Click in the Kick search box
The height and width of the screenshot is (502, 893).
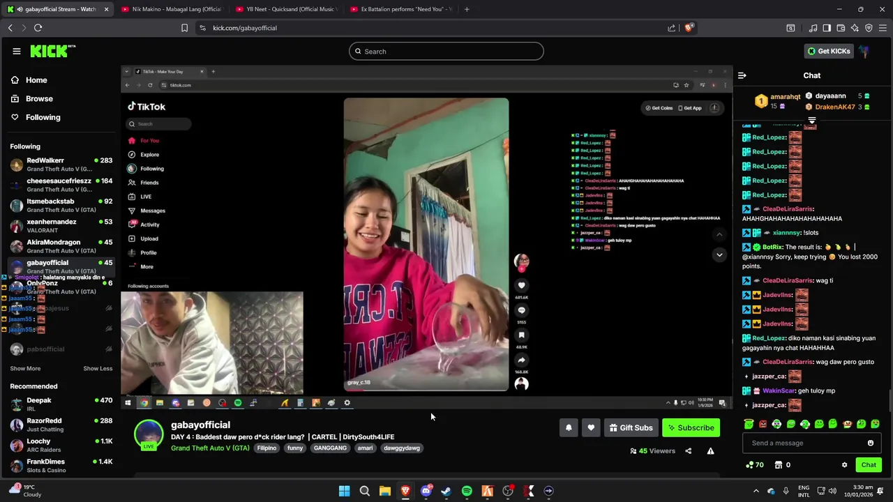click(x=446, y=51)
